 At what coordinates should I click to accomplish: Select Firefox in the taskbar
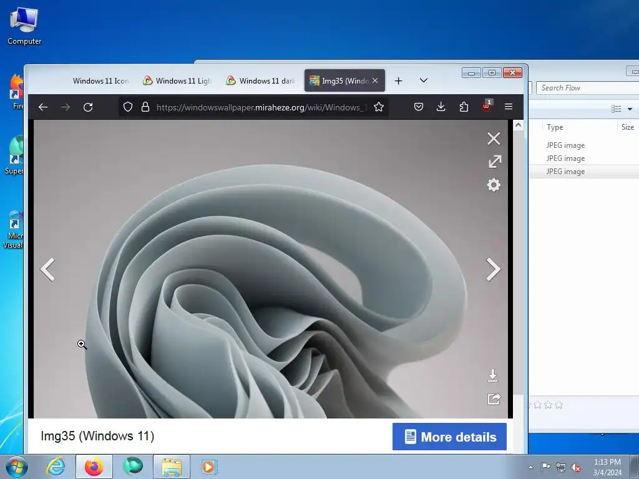[94, 467]
